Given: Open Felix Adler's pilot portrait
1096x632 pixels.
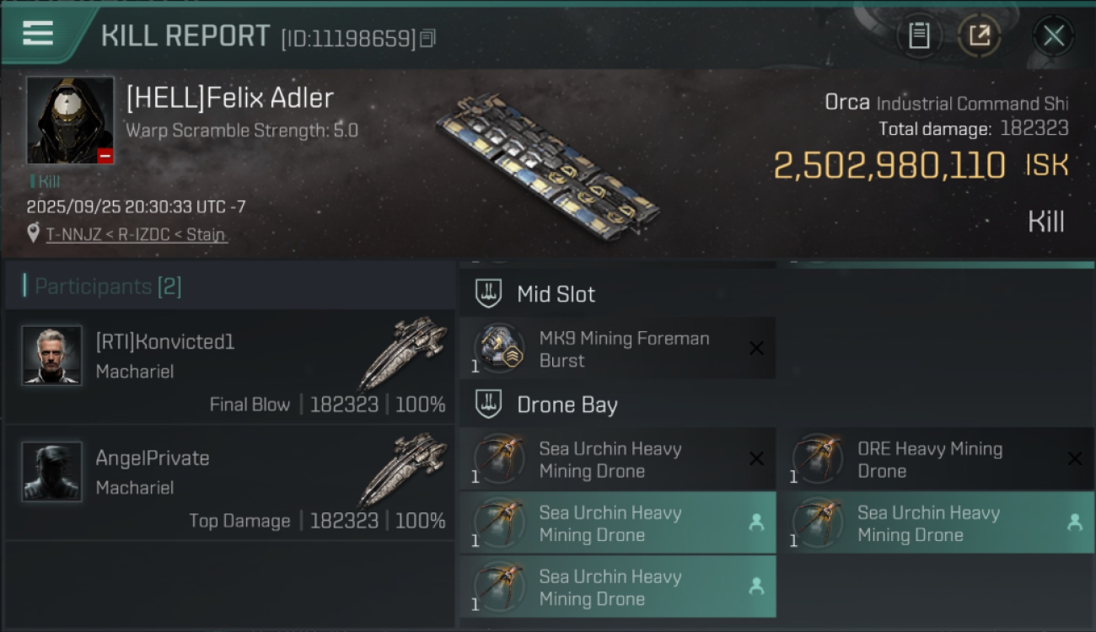Looking at the screenshot, I should (70, 120).
